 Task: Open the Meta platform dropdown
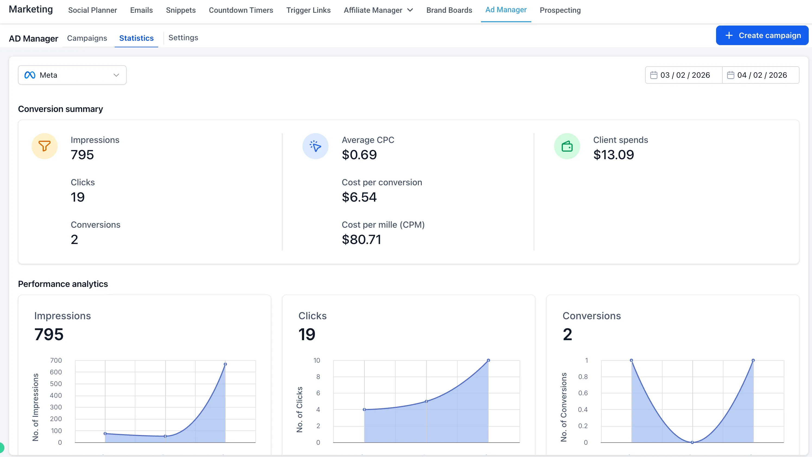tap(72, 75)
